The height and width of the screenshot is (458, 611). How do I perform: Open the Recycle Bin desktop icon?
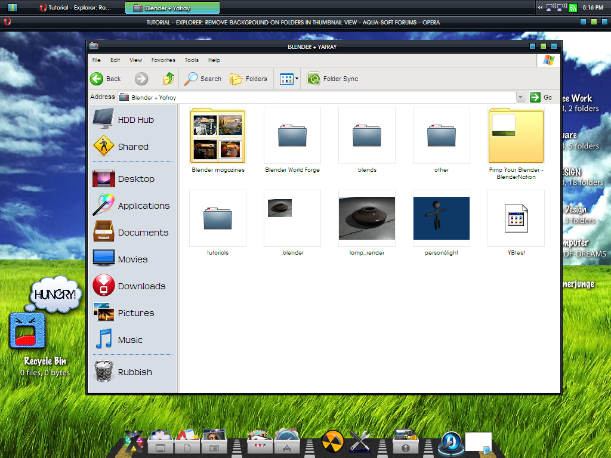click(27, 331)
